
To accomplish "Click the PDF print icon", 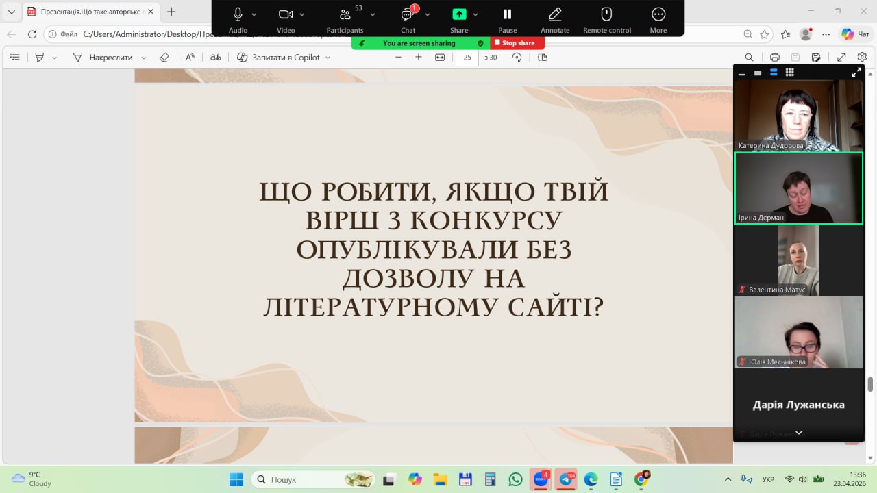I will pos(775,58).
